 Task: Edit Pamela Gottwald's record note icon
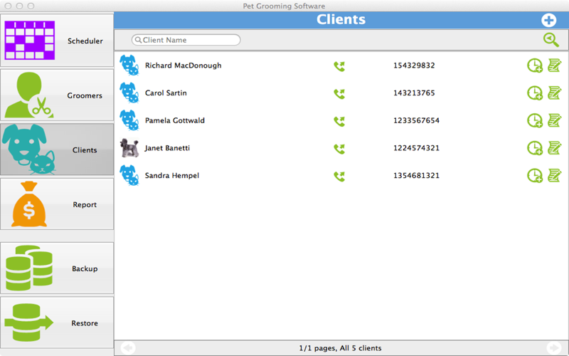click(555, 120)
